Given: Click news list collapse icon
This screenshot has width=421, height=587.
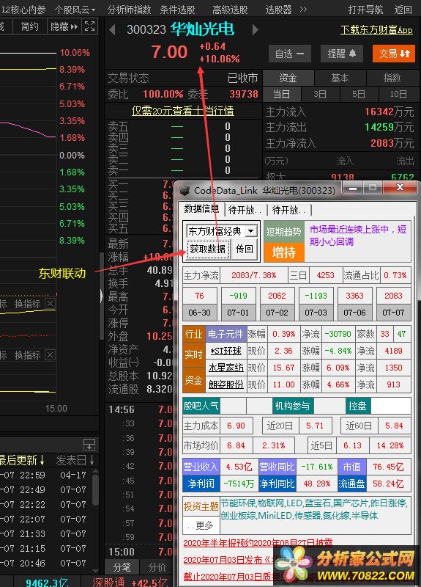Looking at the screenshot, I should 89,445.
